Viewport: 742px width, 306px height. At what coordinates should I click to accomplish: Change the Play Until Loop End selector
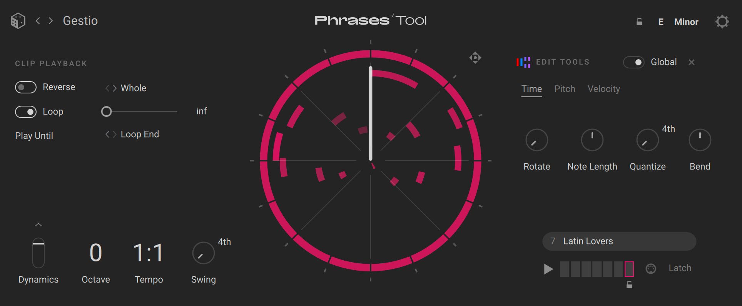coord(110,135)
